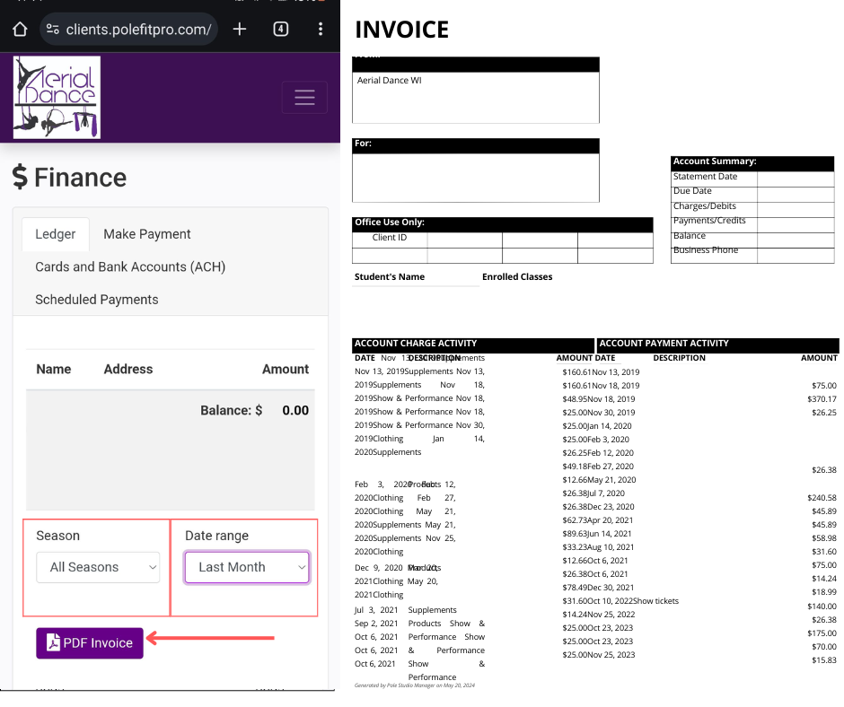
Task: Click the PDF Invoice button
Action: (x=90, y=642)
